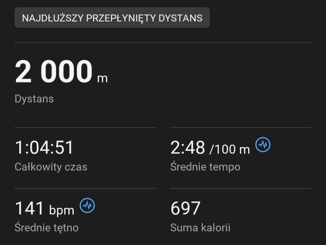Image resolution: width=326 pixels, height=245 pixels.
Task: Select the 141 bpm heart rate value
Action: point(44,208)
